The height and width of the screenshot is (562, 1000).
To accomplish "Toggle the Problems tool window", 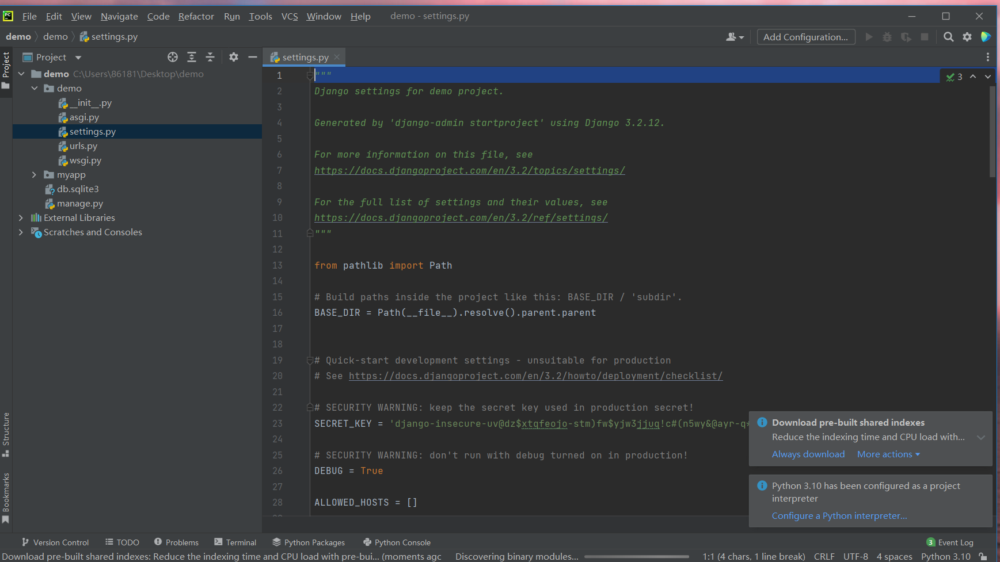I will tap(176, 542).
